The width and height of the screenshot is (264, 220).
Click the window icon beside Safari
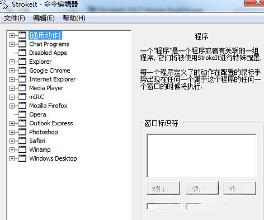click(x=22, y=141)
